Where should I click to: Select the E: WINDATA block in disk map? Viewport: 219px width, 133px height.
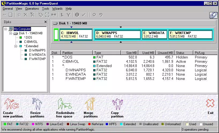point(154,35)
